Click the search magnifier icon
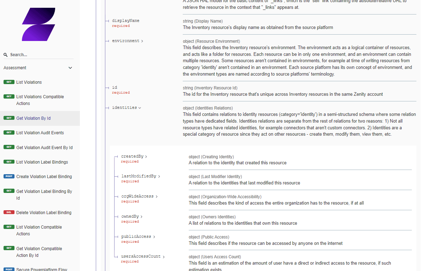 [x=6, y=55]
